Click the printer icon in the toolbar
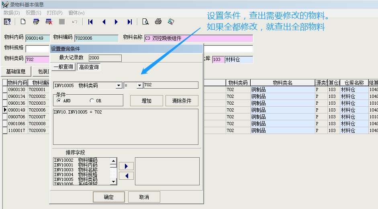378x209 pixels. coord(158,22)
